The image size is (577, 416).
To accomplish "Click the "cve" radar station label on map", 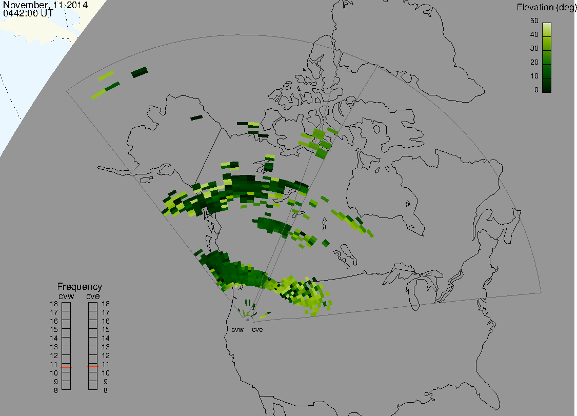I will click(257, 330).
